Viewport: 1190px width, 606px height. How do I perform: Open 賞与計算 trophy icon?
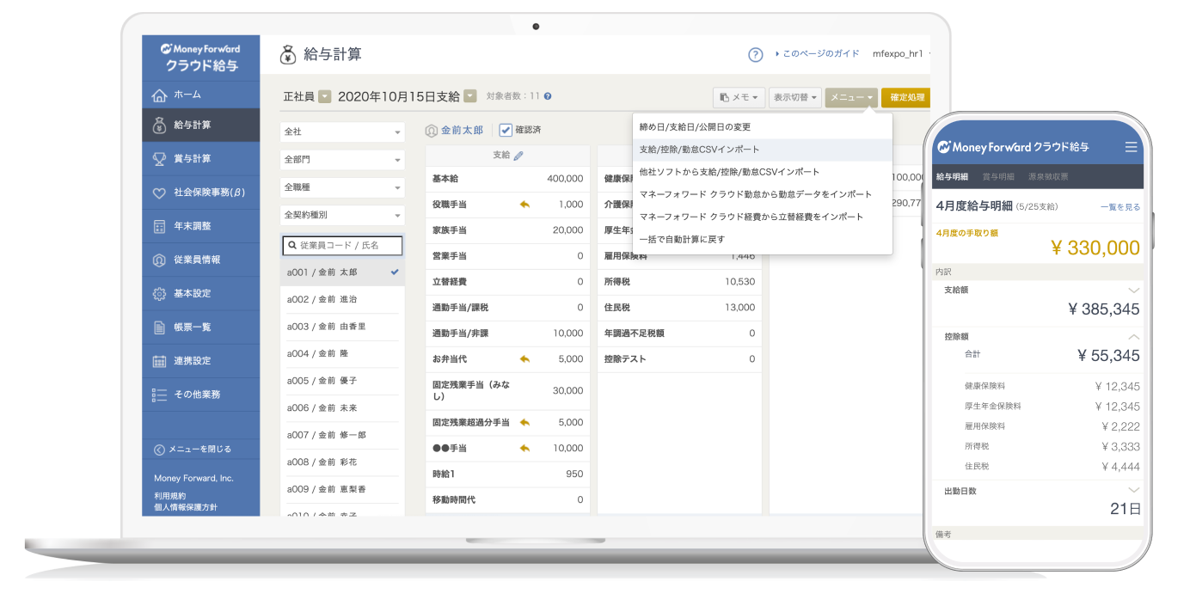point(159,159)
